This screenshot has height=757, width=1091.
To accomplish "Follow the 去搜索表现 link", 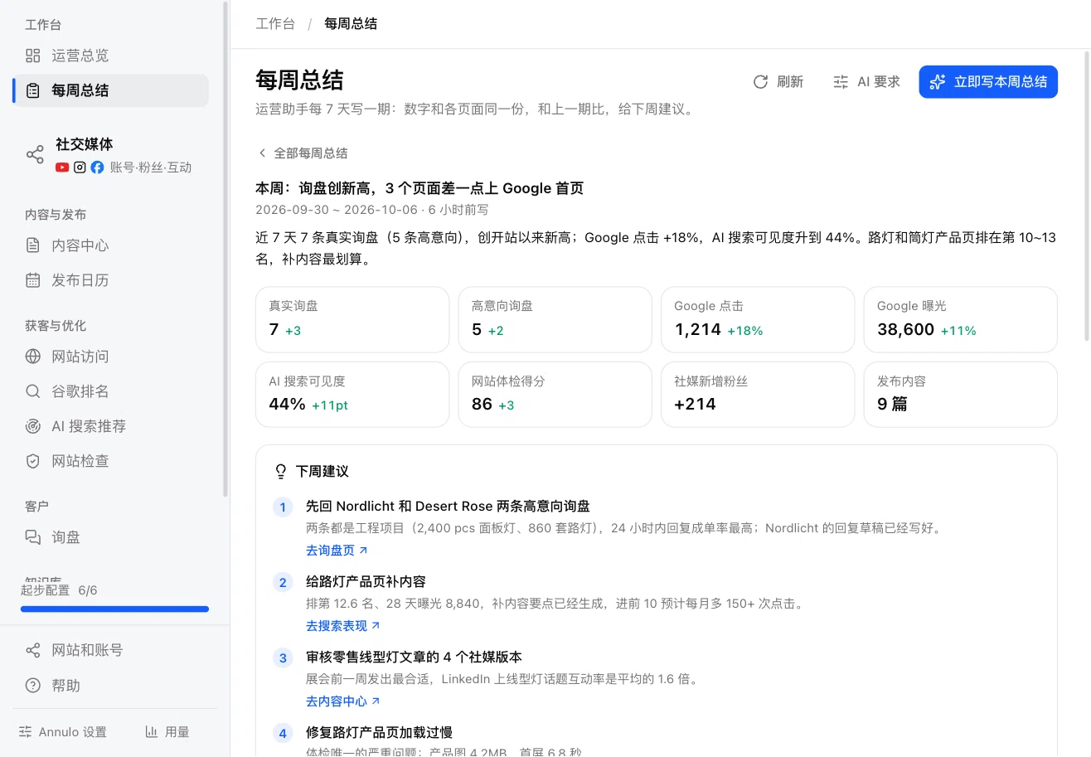I will pyautogui.click(x=343, y=626).
